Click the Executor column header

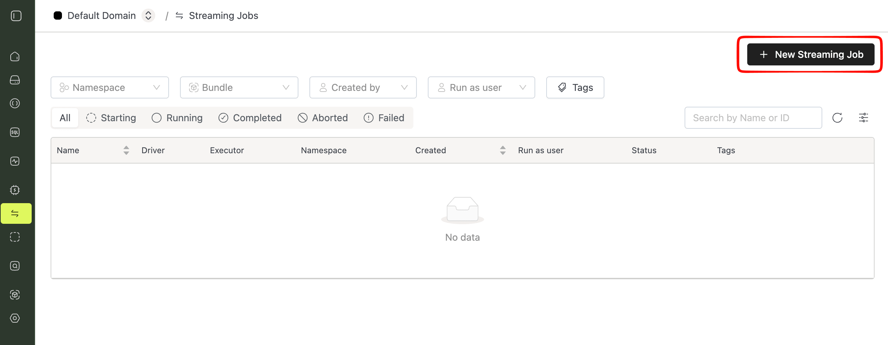pos(227,150)
